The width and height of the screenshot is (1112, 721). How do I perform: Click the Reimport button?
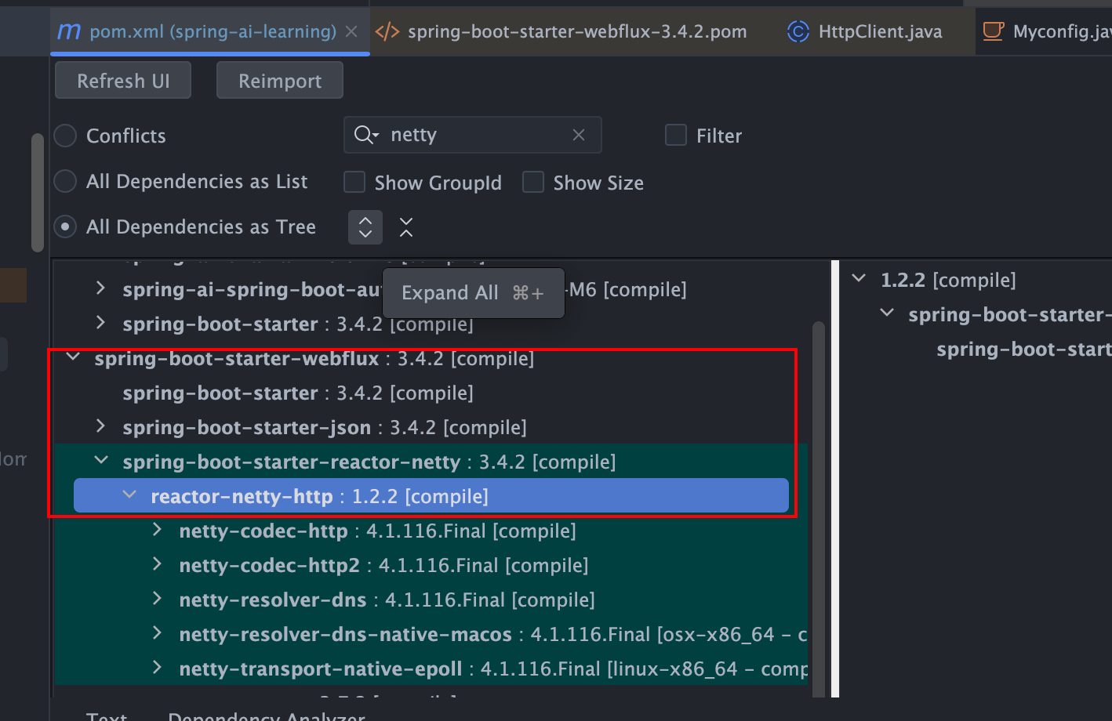click(x=280, y=81)
